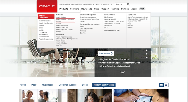Click the Sign In/Register link
Image resolution: width=188 pixels, height=102 pixels.
point(65,4)
